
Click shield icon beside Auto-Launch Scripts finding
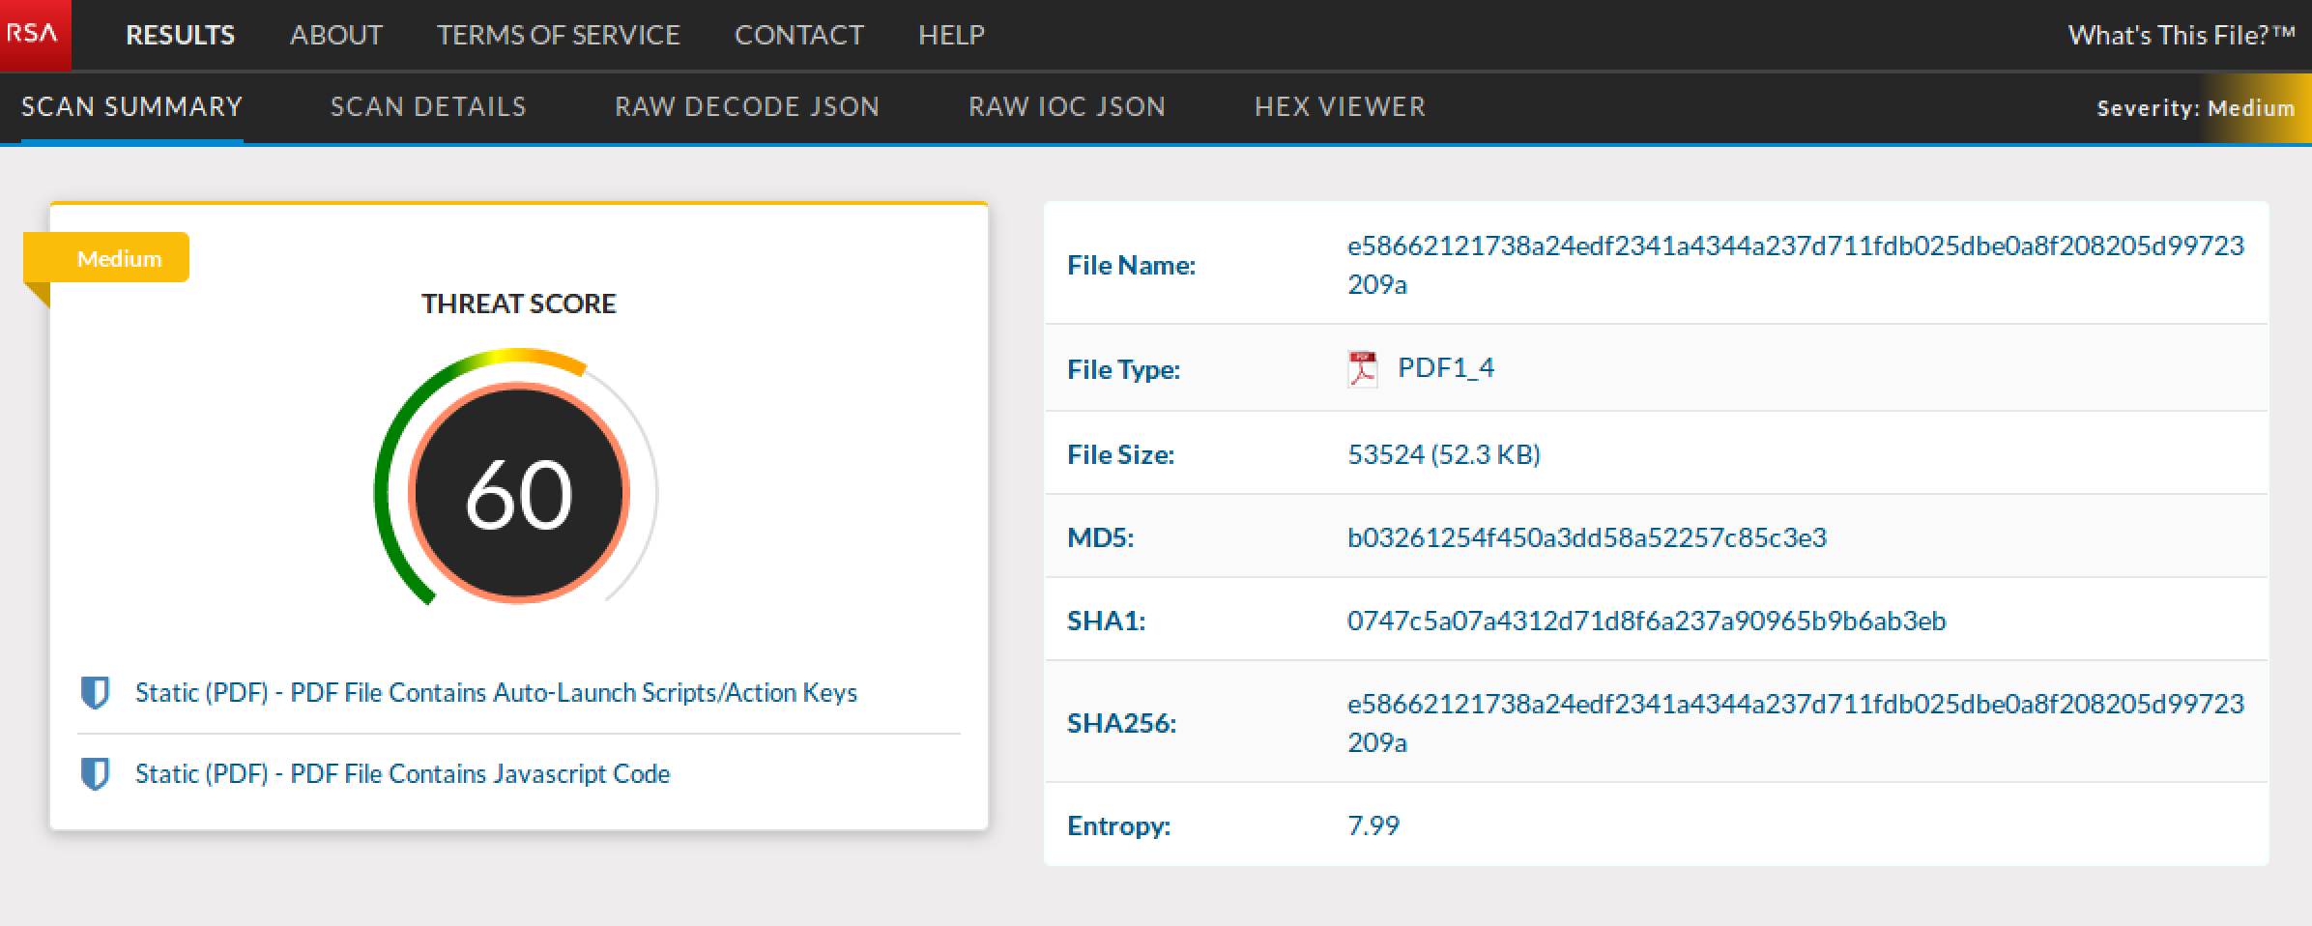point(95,693)
